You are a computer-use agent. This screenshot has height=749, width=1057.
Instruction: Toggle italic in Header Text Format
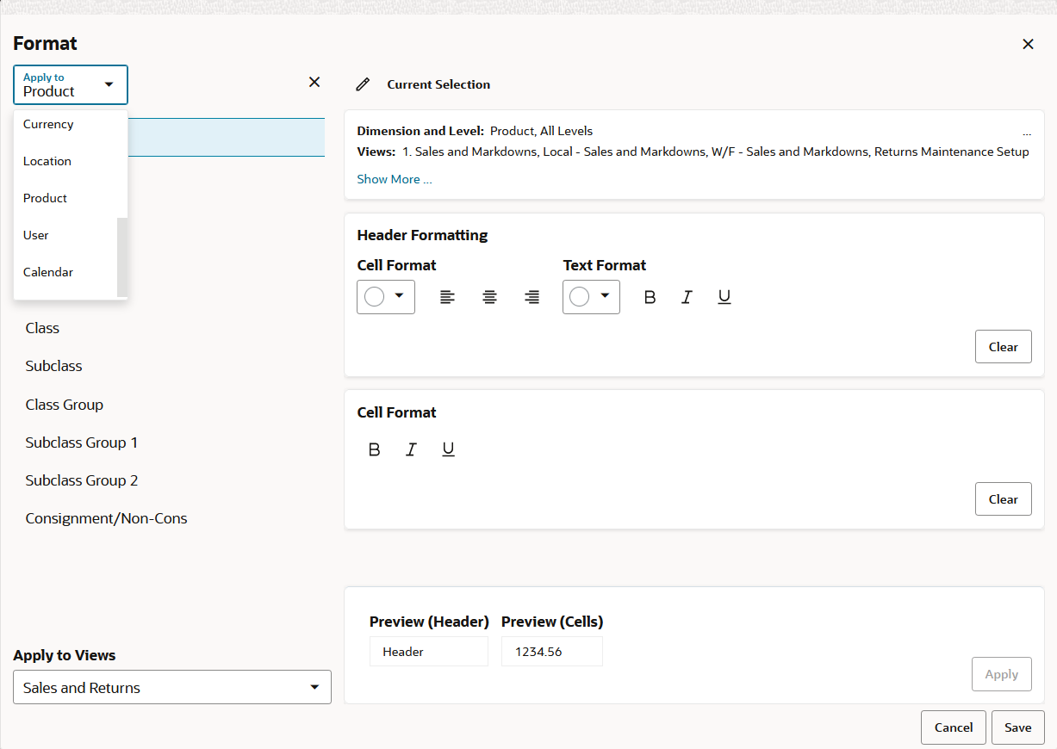tap(687, 297)
